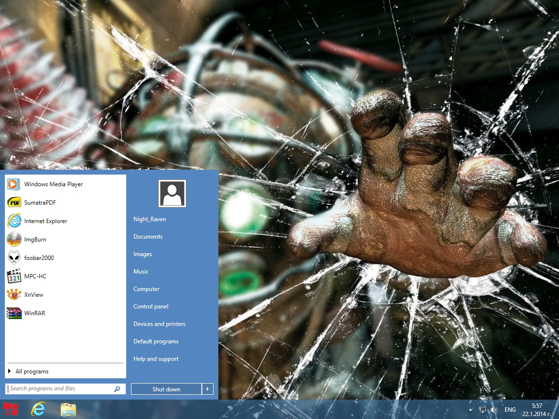The width and height of the screenshot is (559, 419).
Task: Click the user account picture
Action: coord(172,193)
